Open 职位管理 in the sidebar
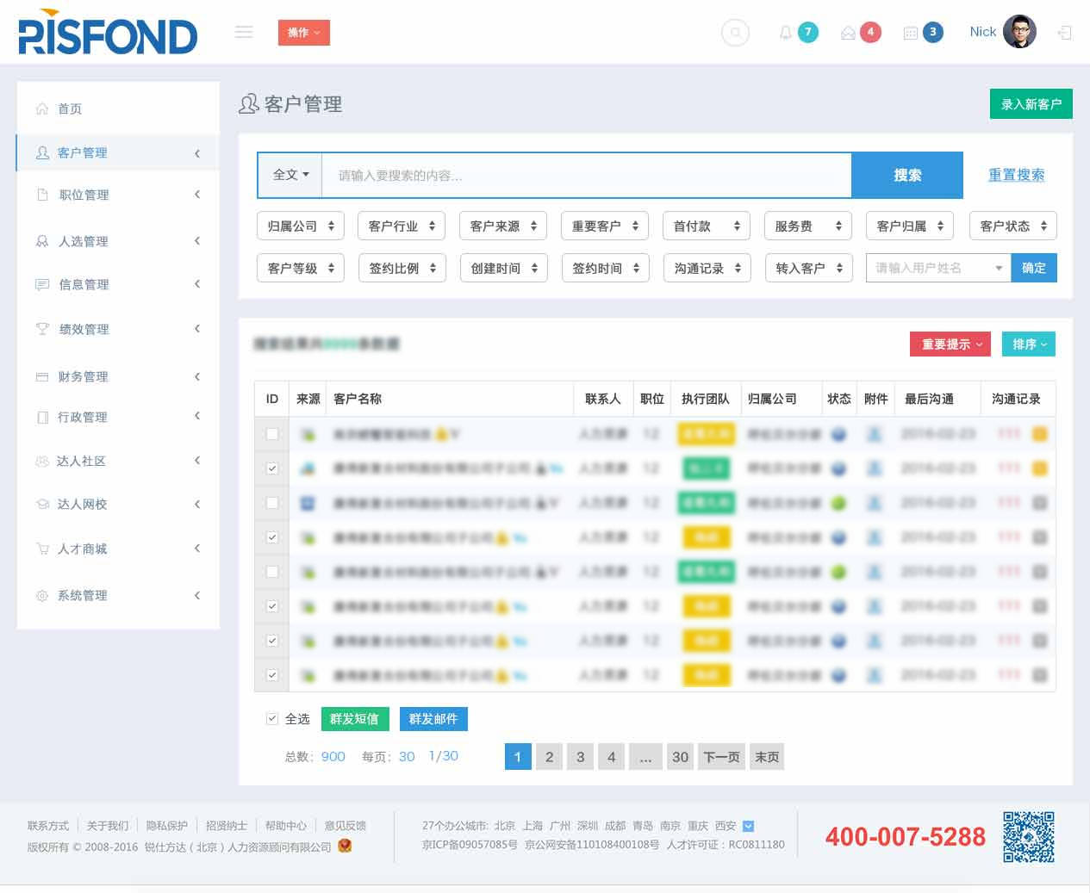Viewport: 1090px width, 893px height. click(x=84, y=195)
